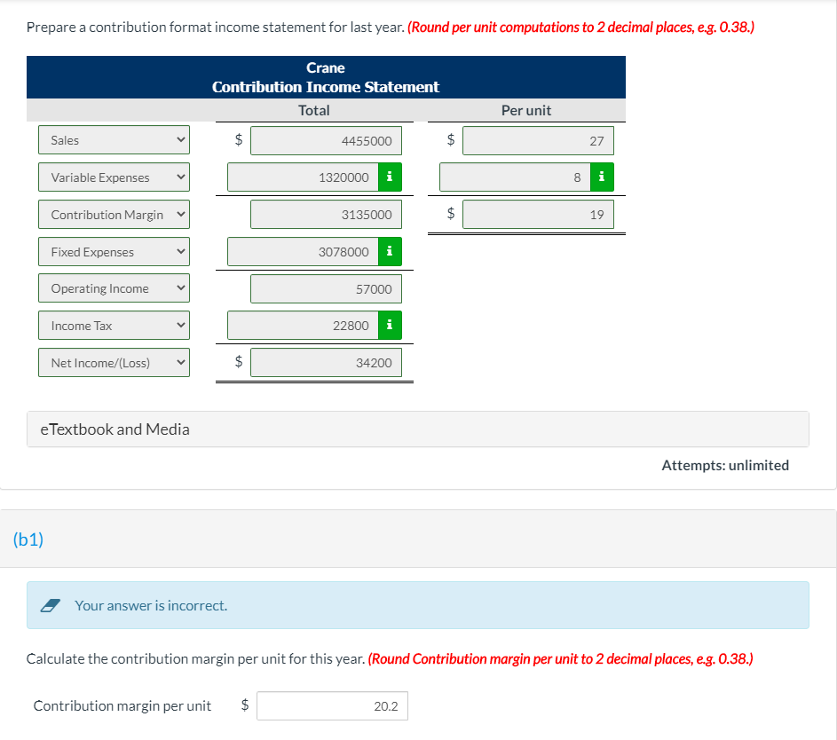Click the info icon next to Fixed Expenses amount
Screen dimensions: 837x740
[389, 251]
